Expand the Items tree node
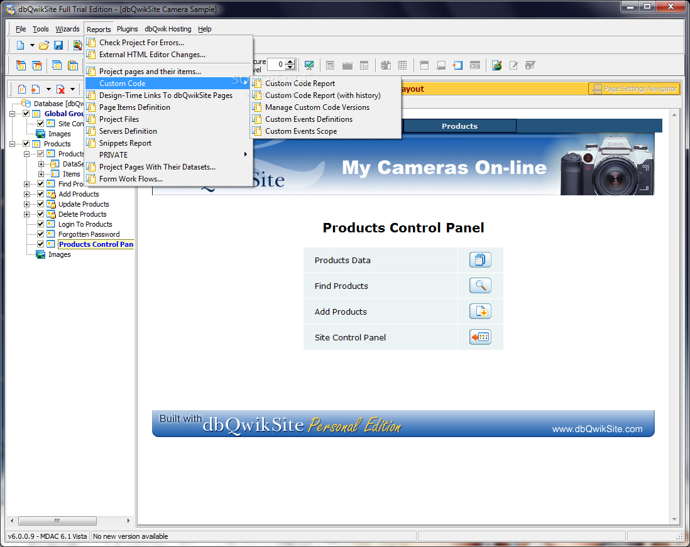The height and width of the screenshot is (547, 690). click(x=41, y=174)
